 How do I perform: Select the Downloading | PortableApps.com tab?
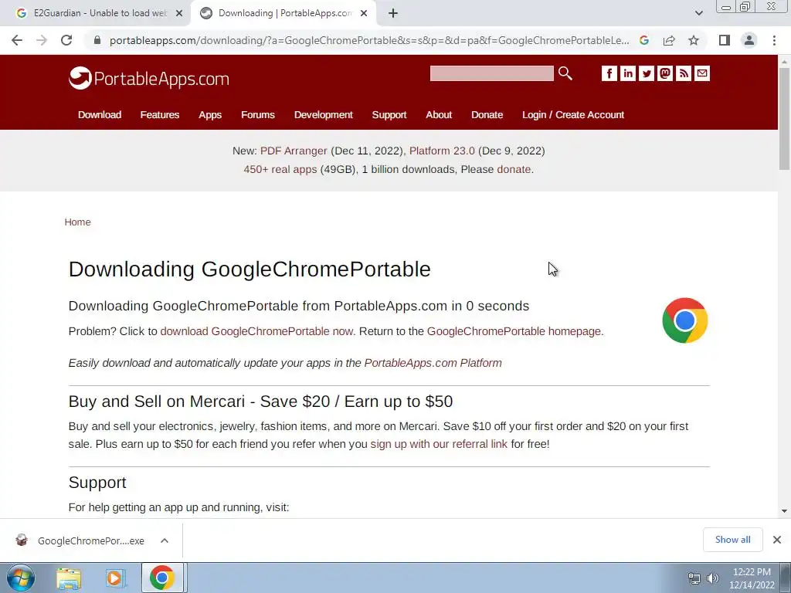point(283,13)
